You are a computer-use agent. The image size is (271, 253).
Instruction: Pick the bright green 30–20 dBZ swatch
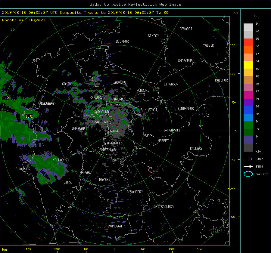248,125
